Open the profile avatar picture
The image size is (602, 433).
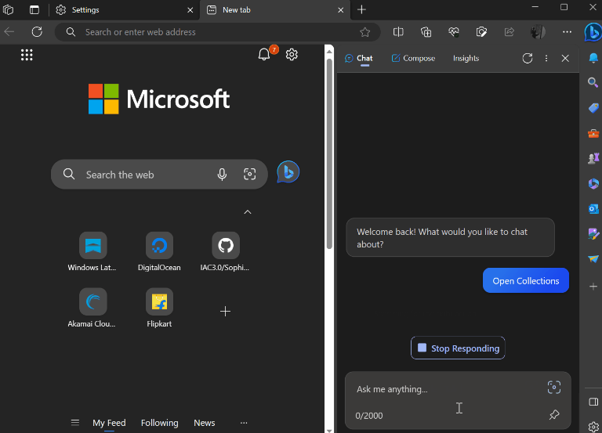click(538, 32)
